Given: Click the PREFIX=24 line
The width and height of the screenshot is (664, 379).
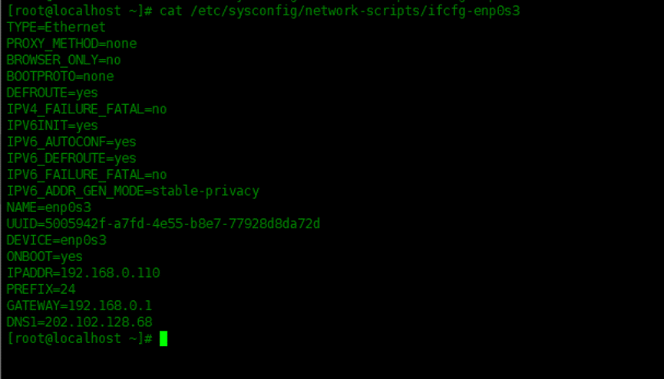Looking at the screenshot, I should pos(41,289).
